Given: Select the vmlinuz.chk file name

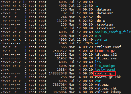Looking at the screenshot, I should pyautogui.click(x=106, y=88).
